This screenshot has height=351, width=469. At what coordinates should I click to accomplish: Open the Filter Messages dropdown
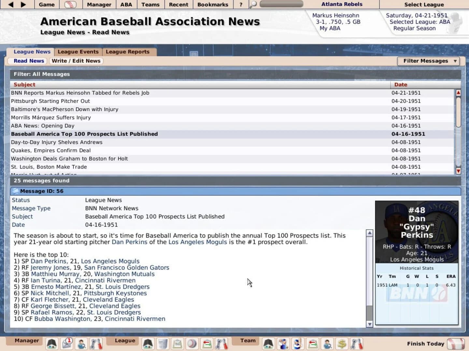coord(428,61)
